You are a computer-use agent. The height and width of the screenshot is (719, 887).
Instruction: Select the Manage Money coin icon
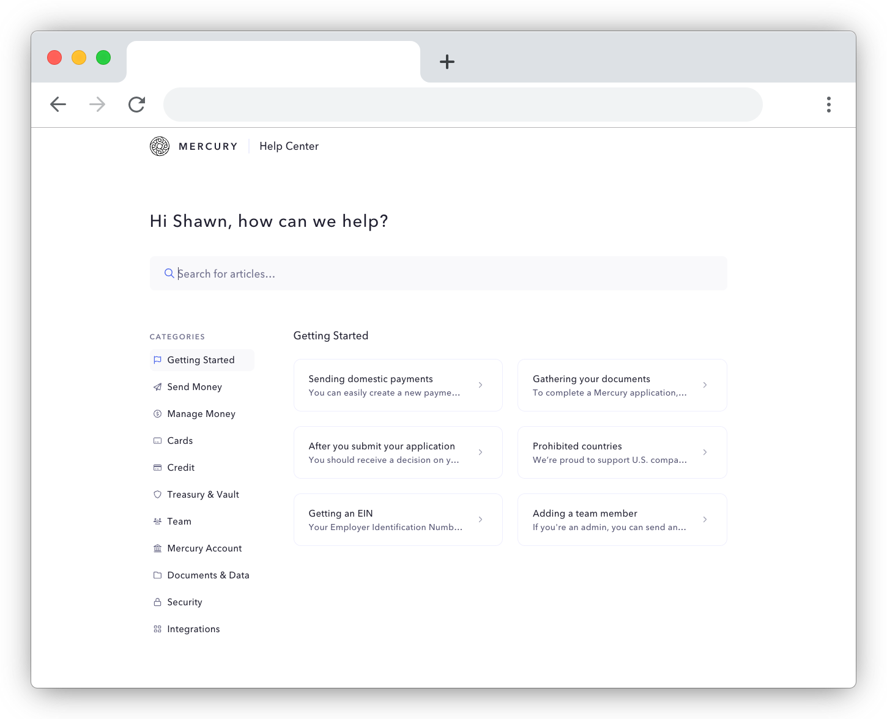click(x=158, y=413)
